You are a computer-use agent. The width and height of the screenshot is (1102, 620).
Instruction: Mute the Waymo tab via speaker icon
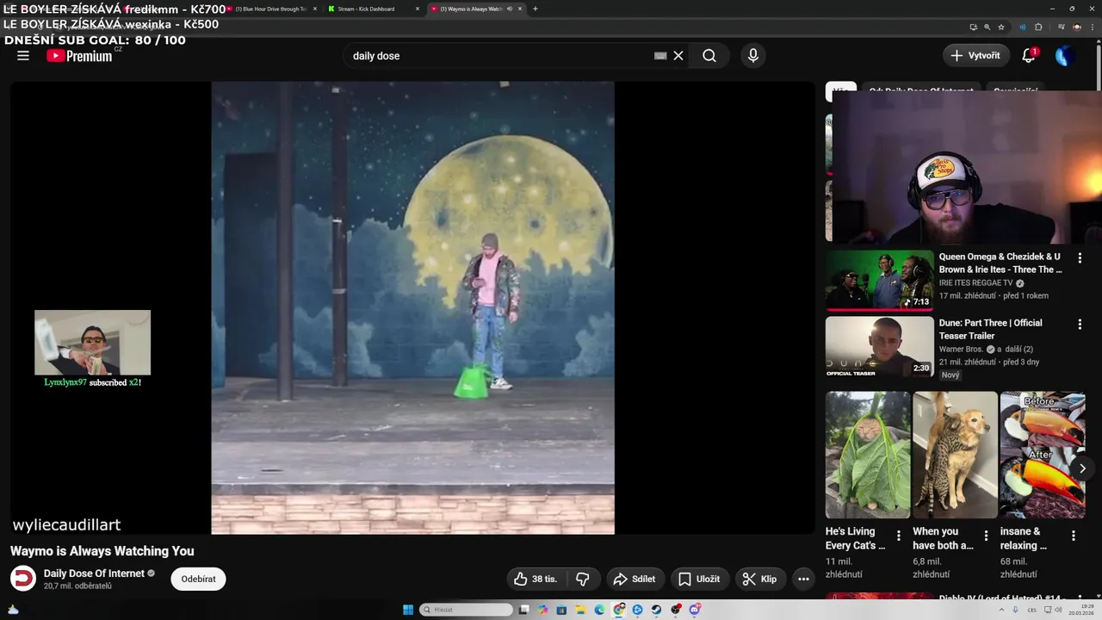pyautogui.click(x=510, y=9)
